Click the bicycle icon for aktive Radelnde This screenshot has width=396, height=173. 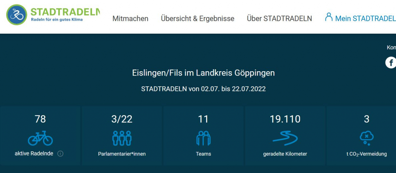[x=40, y=137]
